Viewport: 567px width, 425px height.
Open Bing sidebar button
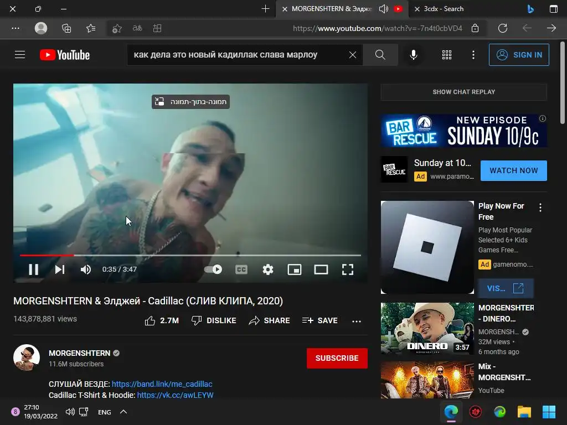[530, 9]
